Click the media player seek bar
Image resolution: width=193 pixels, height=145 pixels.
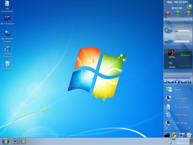(178, 78)
